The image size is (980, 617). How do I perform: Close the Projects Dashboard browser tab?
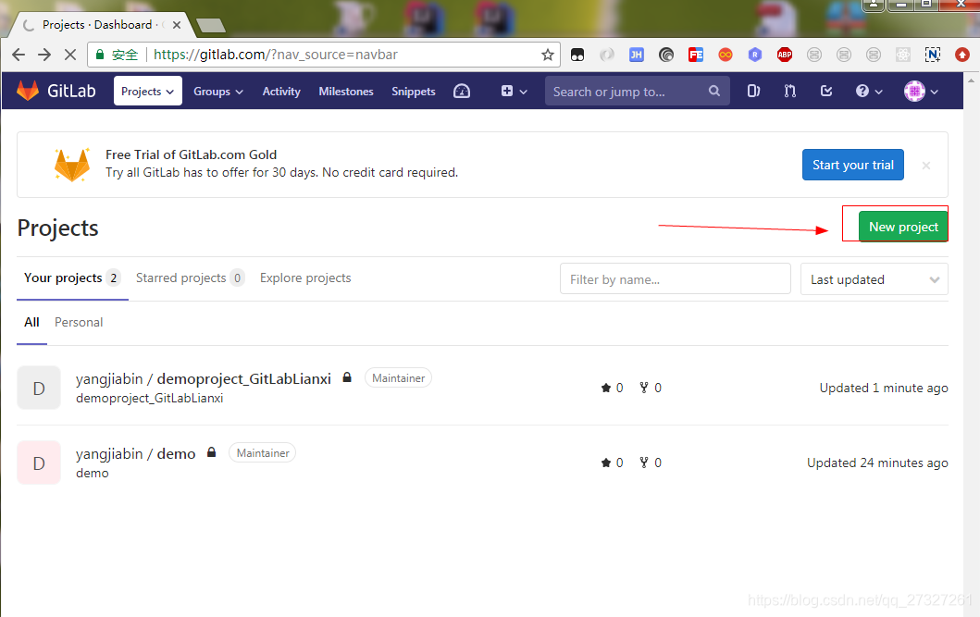177,25
